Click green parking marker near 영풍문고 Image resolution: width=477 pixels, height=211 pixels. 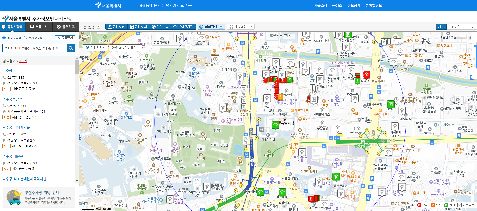pyautogui.click(x=348, y=35)
